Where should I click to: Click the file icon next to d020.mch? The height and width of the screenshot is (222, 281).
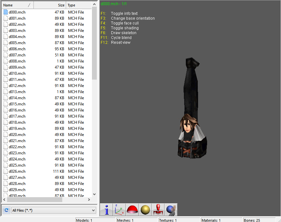pos(5,135)
